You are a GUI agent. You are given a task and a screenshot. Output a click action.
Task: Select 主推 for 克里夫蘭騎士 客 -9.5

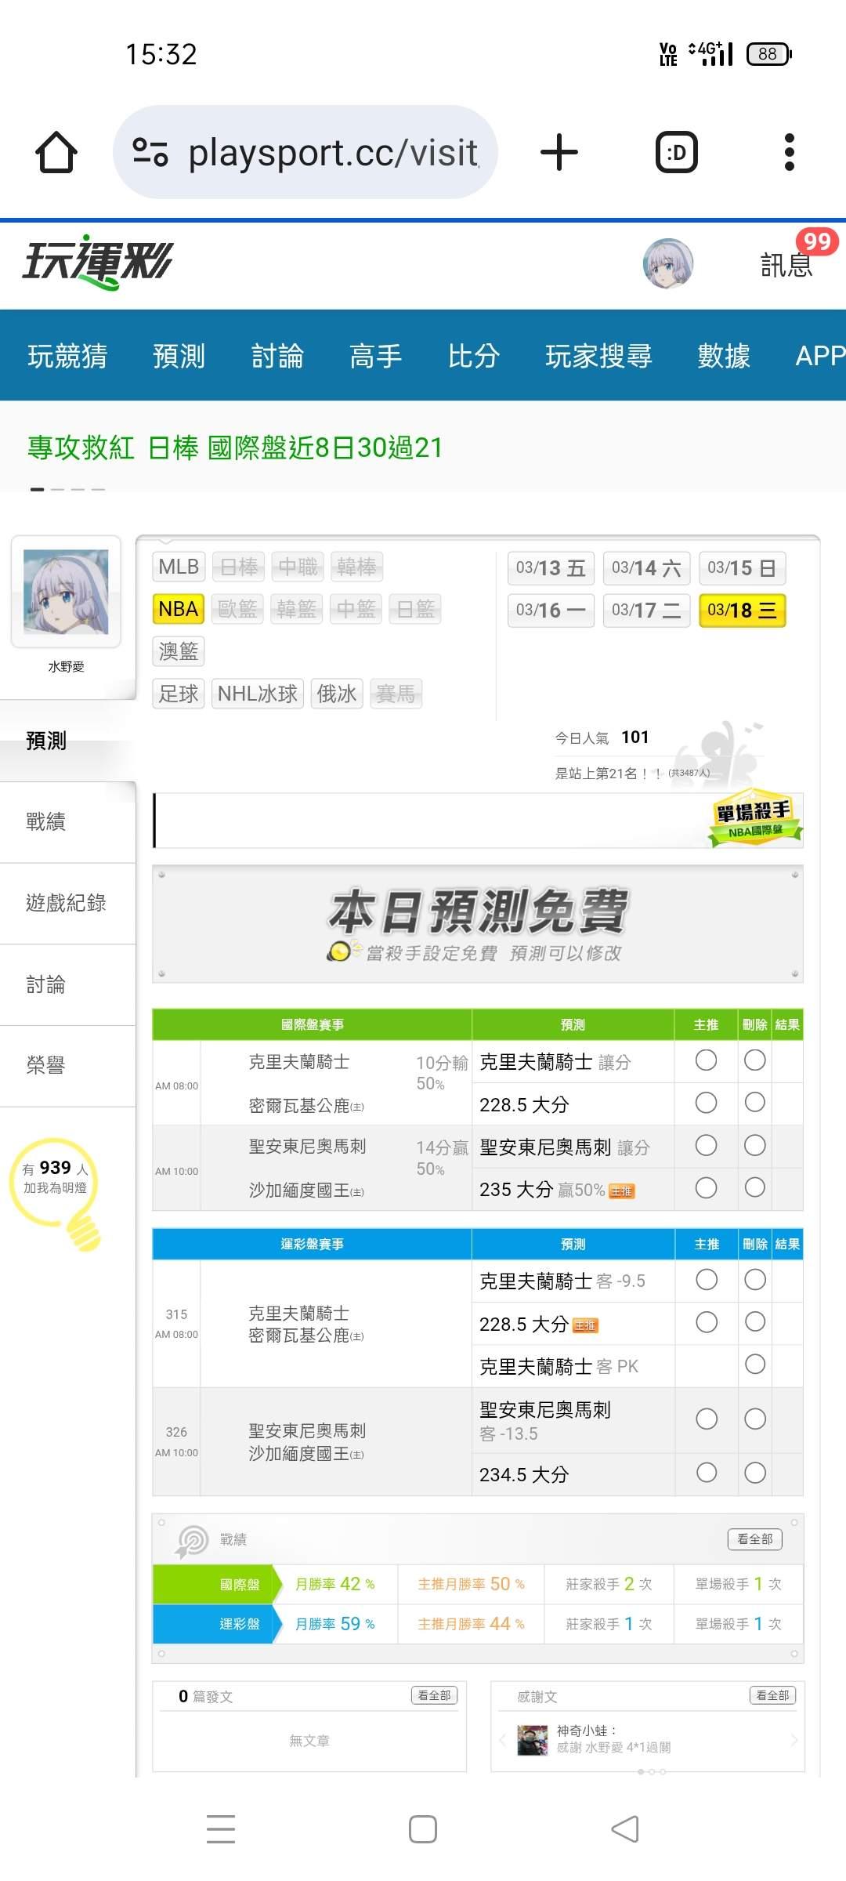(707, 1280)
